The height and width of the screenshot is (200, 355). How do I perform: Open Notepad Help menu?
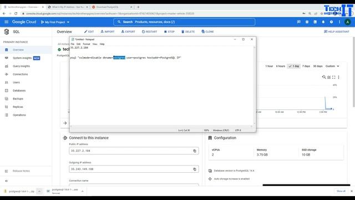tap(102, 44)
